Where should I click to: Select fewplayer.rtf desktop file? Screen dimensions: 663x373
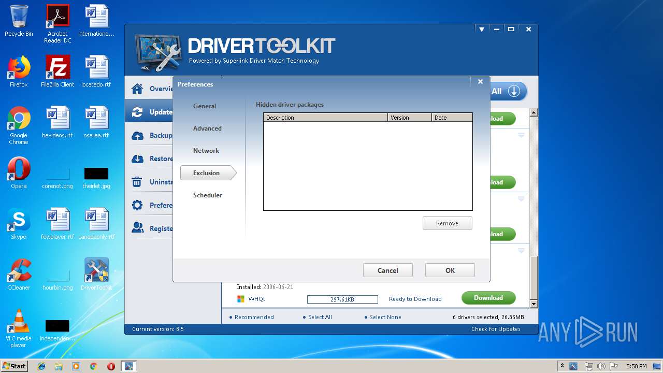(x=57, y=224)
